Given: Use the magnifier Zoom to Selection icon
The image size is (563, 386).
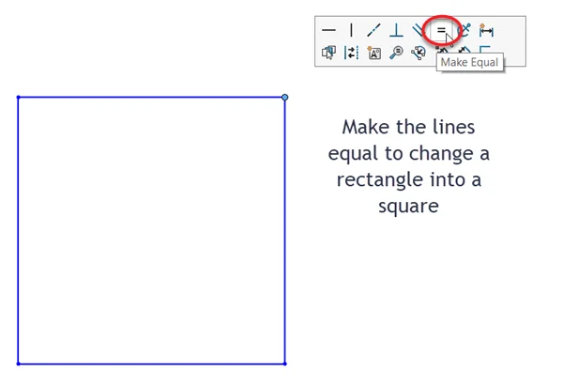Looking at the screenshot, I should (x=396, y=53).
